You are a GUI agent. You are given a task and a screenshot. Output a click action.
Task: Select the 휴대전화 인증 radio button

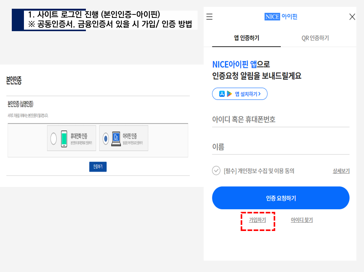click(54, 139)
